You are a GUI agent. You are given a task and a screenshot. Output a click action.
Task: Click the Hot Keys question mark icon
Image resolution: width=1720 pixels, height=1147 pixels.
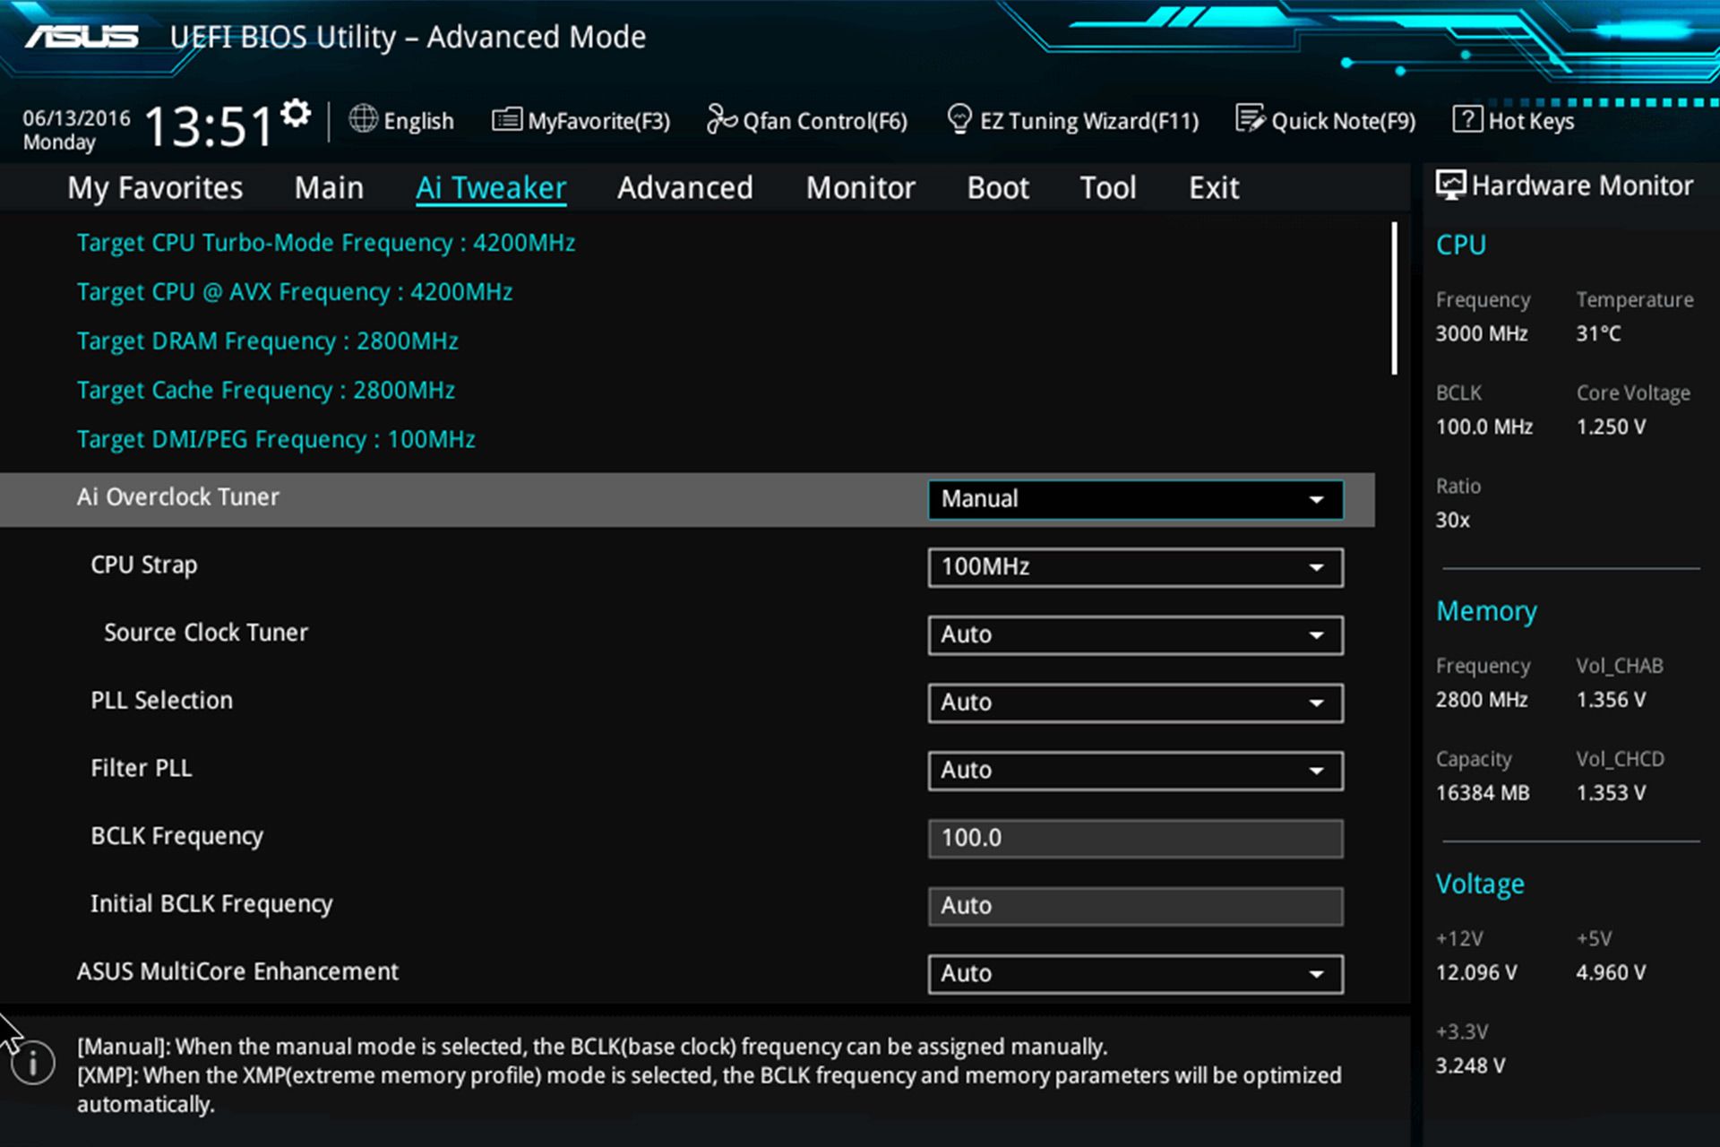pos(1466,119)
